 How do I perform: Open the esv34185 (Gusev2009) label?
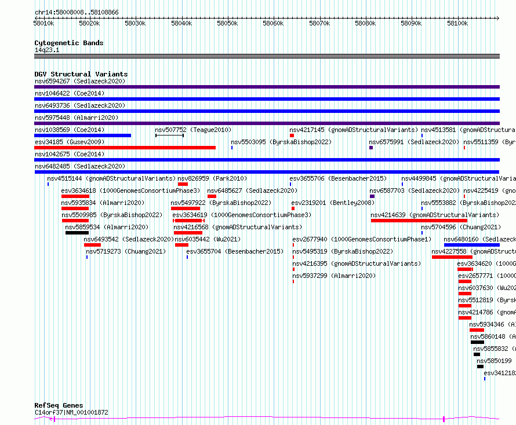(70, 142)
